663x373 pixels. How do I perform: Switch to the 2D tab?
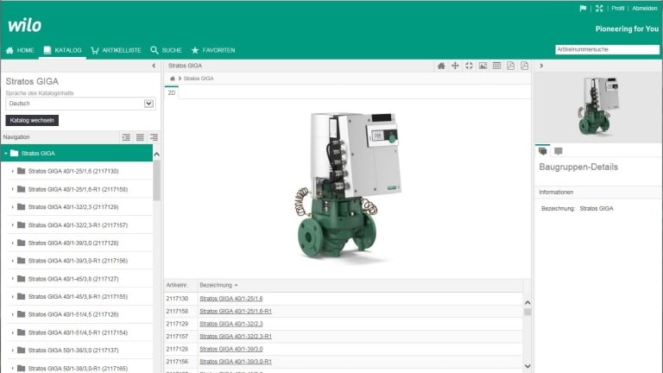point(171,92)
